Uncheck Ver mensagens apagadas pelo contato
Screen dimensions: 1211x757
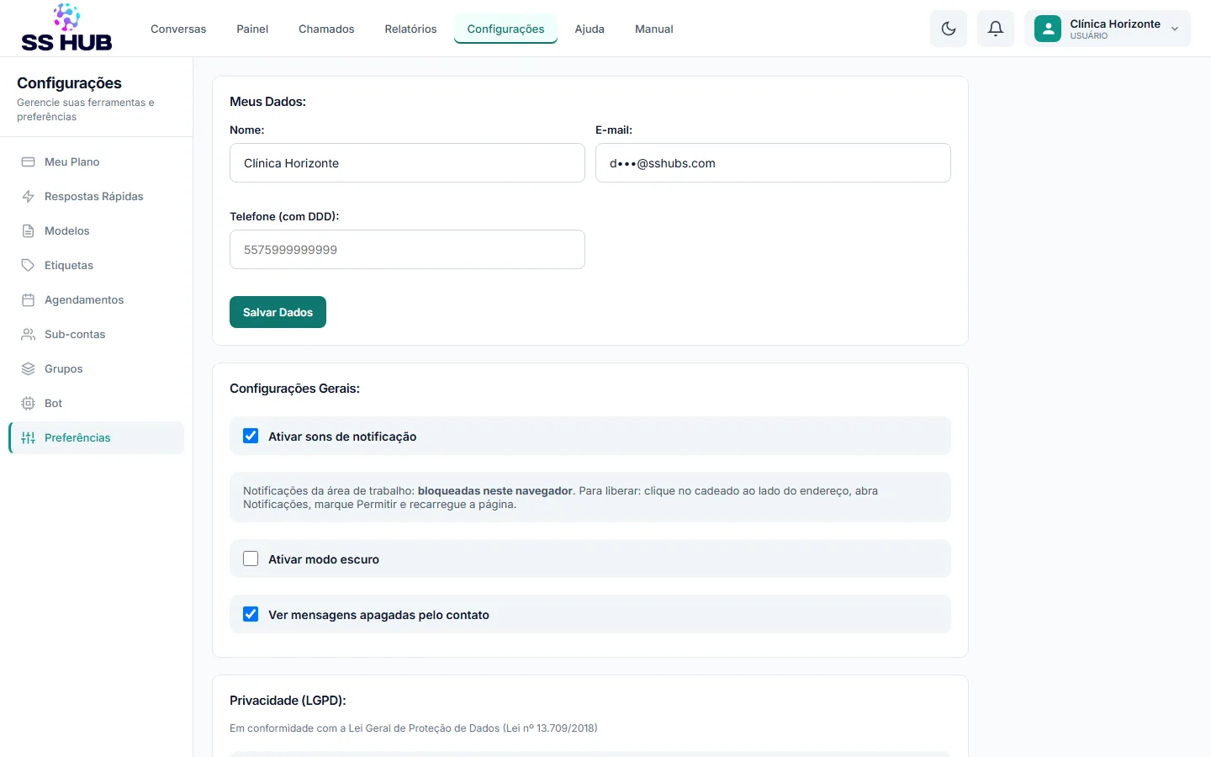coord(251,614)
